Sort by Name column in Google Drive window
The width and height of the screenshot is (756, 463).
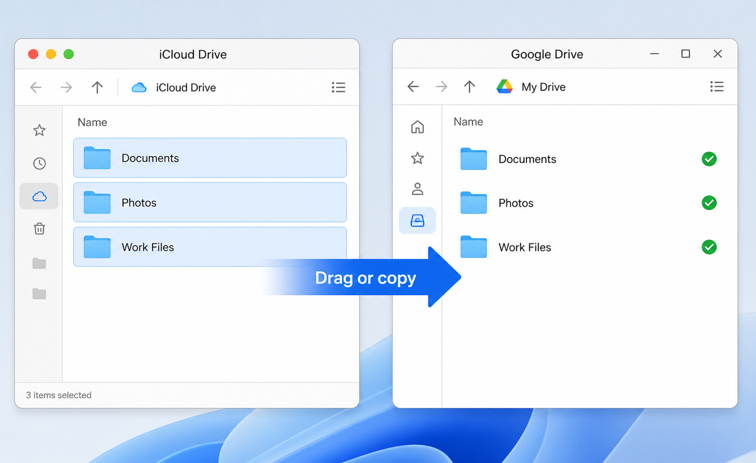coord(468,122)
